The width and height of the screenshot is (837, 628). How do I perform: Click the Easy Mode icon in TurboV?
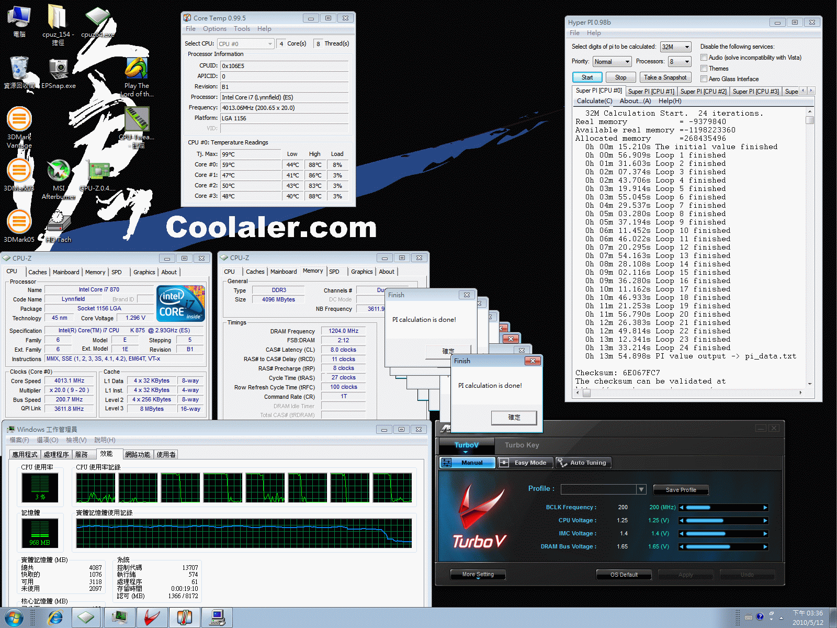click(x=504, y=463)
